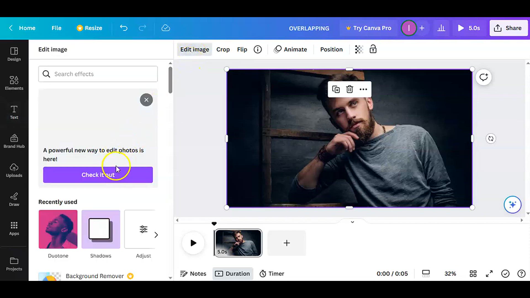Play the 5.0s preview in header

tap(469, 28)
